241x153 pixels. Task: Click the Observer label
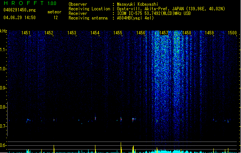coord(78,4)
